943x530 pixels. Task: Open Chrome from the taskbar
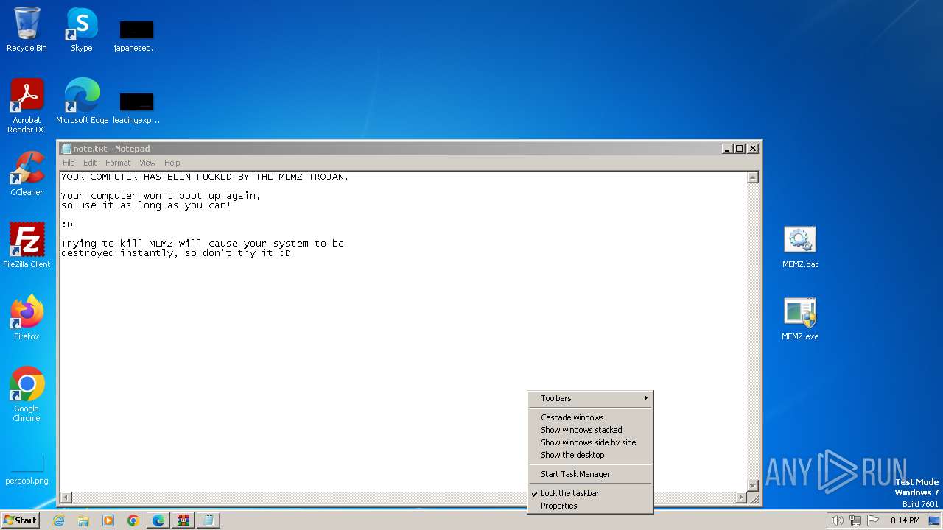(133, 520)
